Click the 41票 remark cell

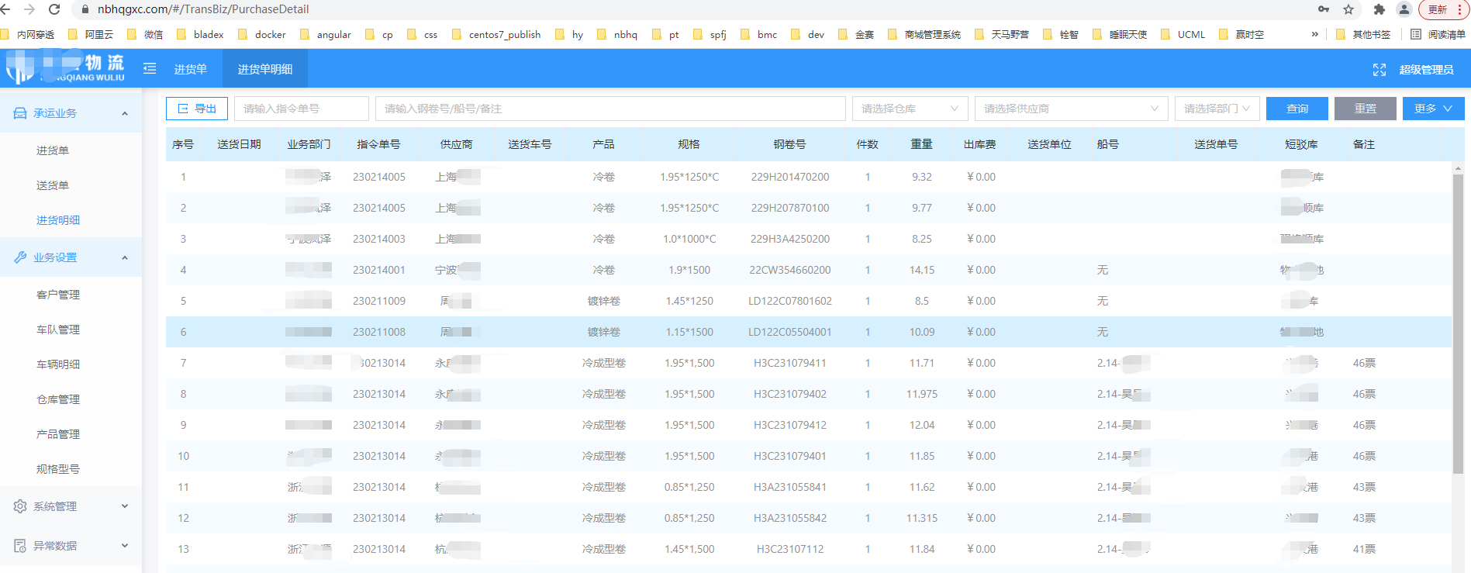(x=1364, y=549)
